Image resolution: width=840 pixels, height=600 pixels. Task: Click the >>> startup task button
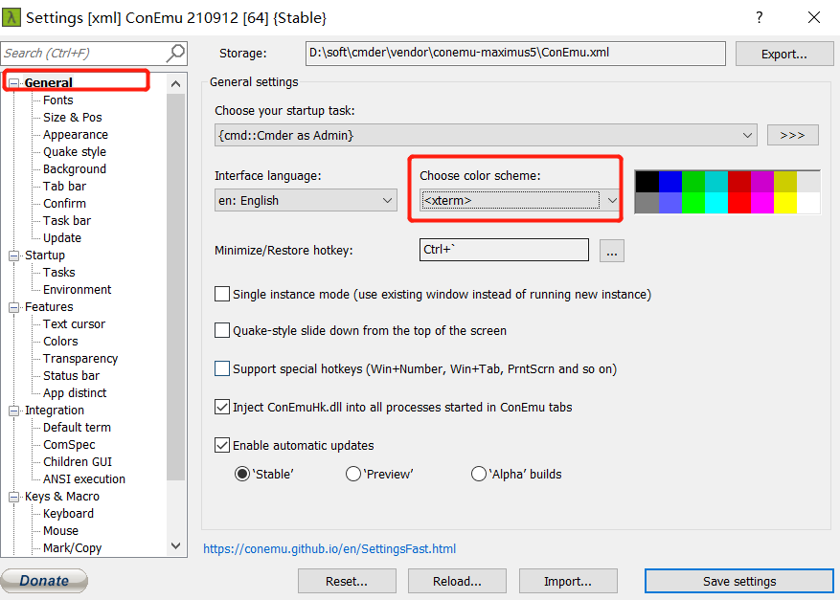pos(792,136)
